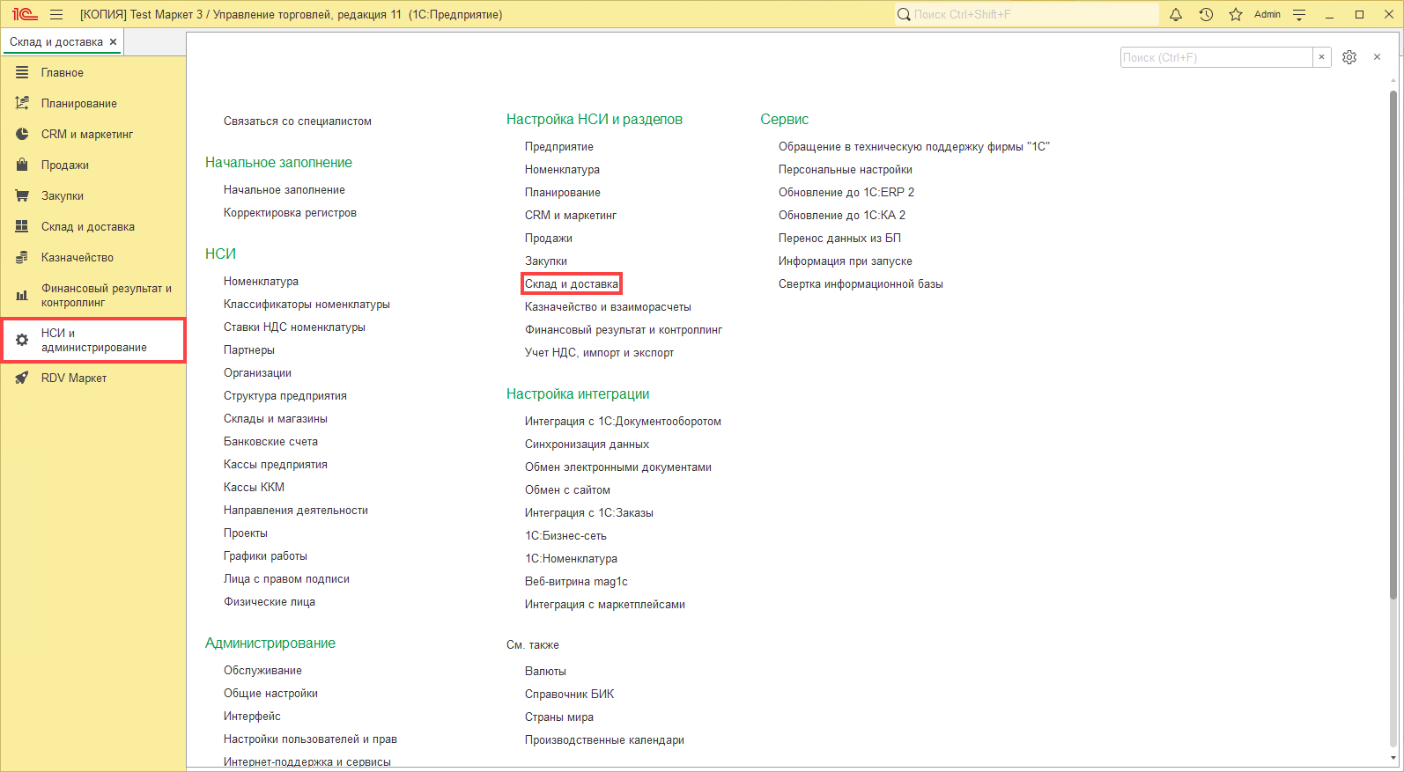Open navigation settings gear icon
The width and height of the screenshot is (1404, 772).
[x=1349, y=57]
